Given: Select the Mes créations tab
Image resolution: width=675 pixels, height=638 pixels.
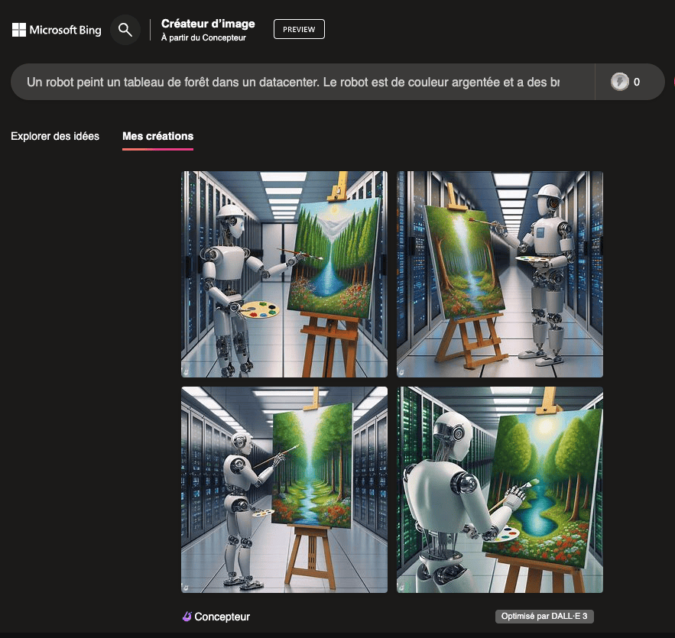Looking at the screenshot, I should (x=158, y=136).
